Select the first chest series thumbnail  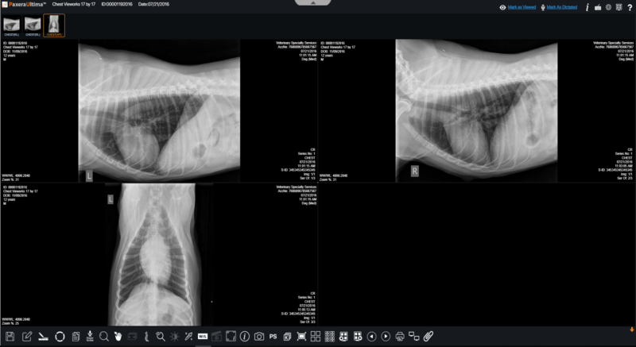(12, 25)
